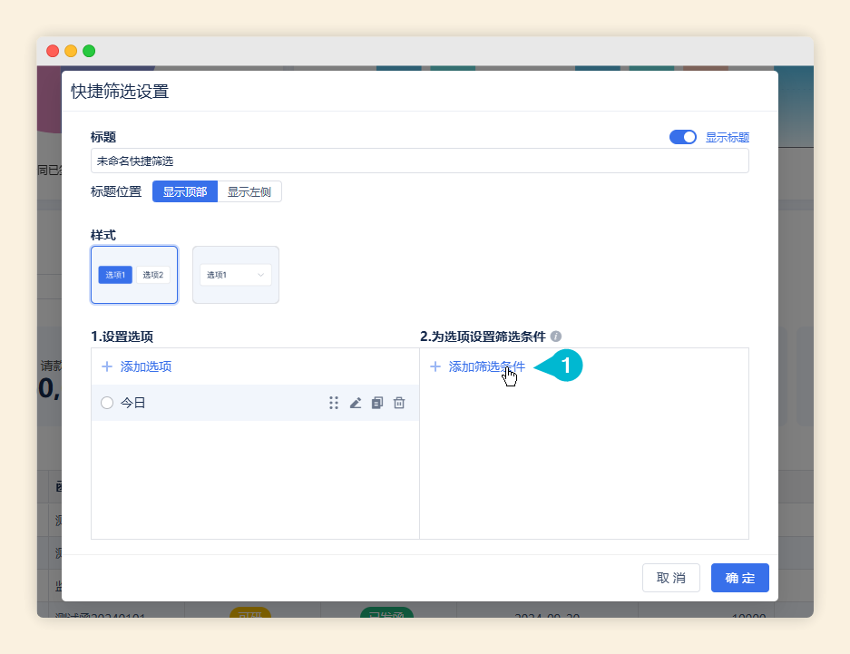Viewport: 850px width, 654px height.
Task: Edit the 今日 option with pencil icon
Action: (x=356, y=403)
